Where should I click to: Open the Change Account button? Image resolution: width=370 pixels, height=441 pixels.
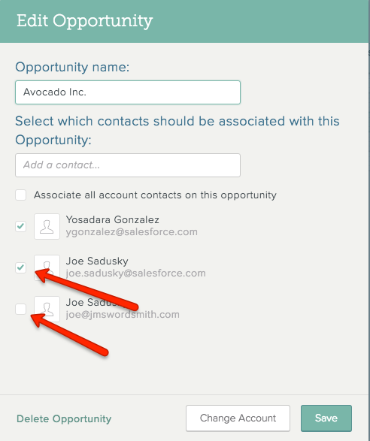[238, 418]
